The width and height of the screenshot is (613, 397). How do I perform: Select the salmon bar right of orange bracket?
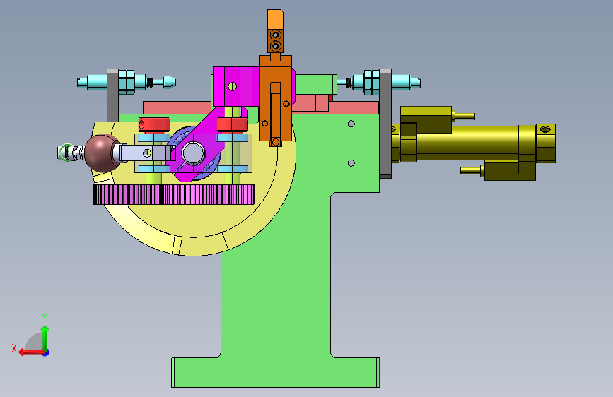point(335,106)
